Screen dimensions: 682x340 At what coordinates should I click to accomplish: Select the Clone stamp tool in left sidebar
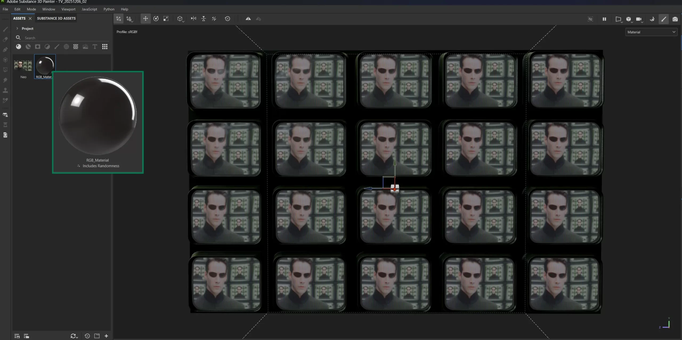coord(5,90)
